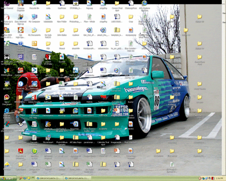
Task: Launch Internet Explorer desktop icon
Action: pyautogui.click(x=7, y=111)
